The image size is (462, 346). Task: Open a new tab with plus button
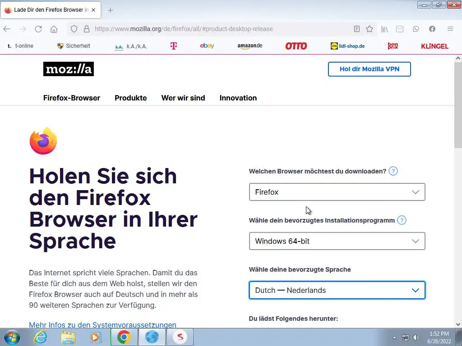pos(110,10)
